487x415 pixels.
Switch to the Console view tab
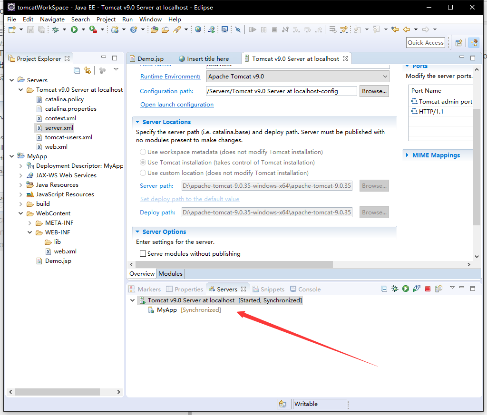(x=305, y=290)
